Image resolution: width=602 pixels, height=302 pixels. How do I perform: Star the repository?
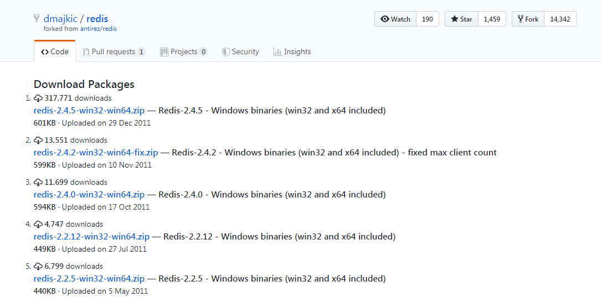pos(461,19)
